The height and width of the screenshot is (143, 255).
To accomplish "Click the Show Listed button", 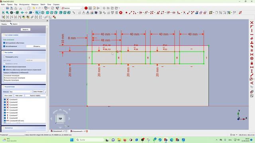I will (x=8, y=95).
